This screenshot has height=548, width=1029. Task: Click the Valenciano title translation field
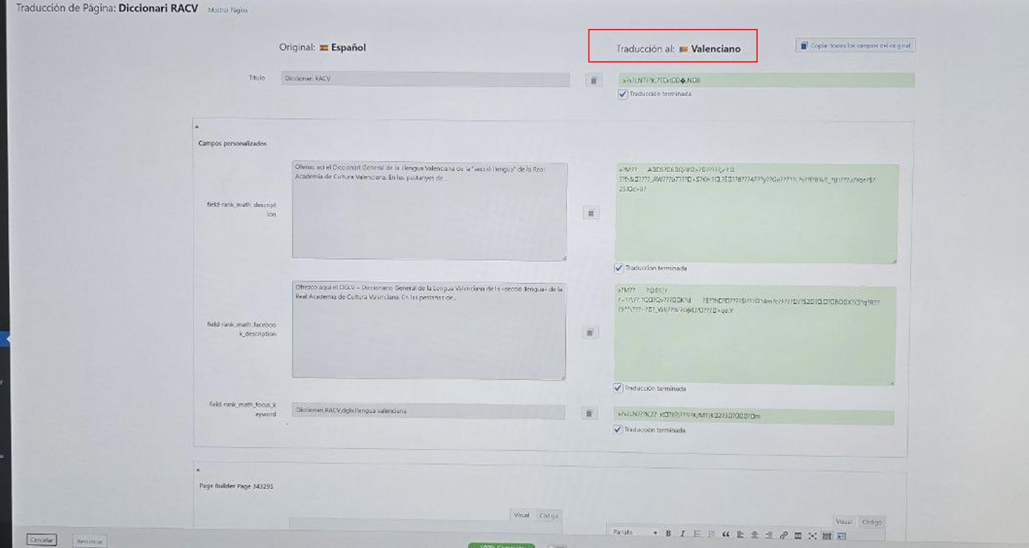click(766, 80)
